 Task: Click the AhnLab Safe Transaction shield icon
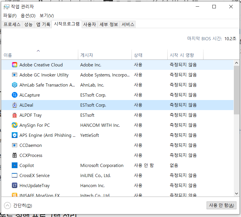coord(15,85)
